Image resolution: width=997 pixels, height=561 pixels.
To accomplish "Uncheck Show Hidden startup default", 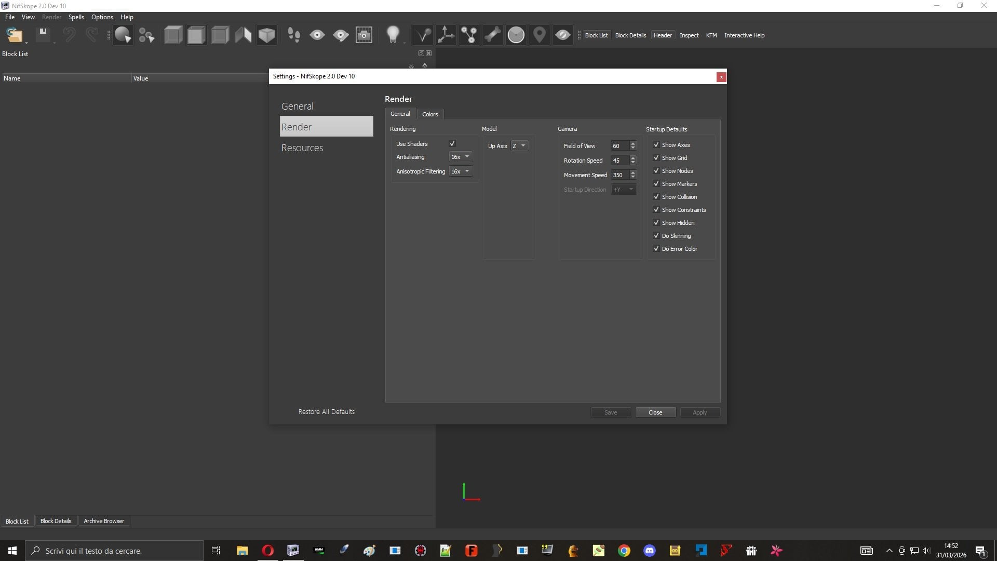I will coord(656,223).
